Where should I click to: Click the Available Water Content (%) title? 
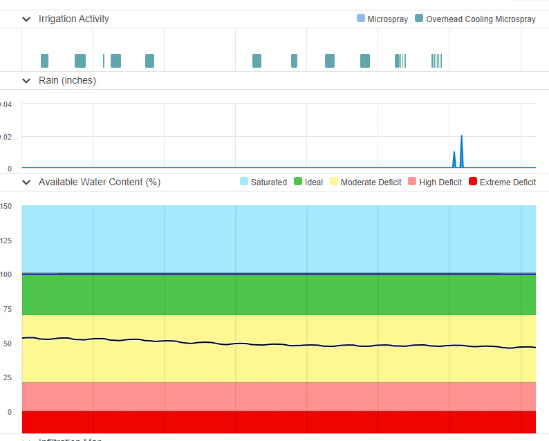click(x=100, y=182)
